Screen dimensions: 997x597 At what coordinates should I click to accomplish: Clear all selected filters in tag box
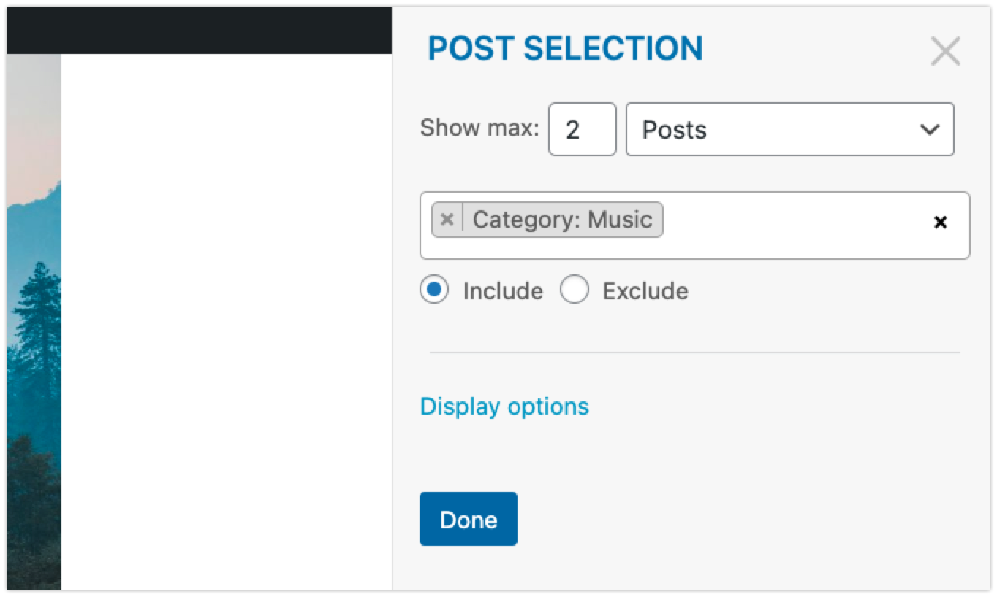click(941, 223)
